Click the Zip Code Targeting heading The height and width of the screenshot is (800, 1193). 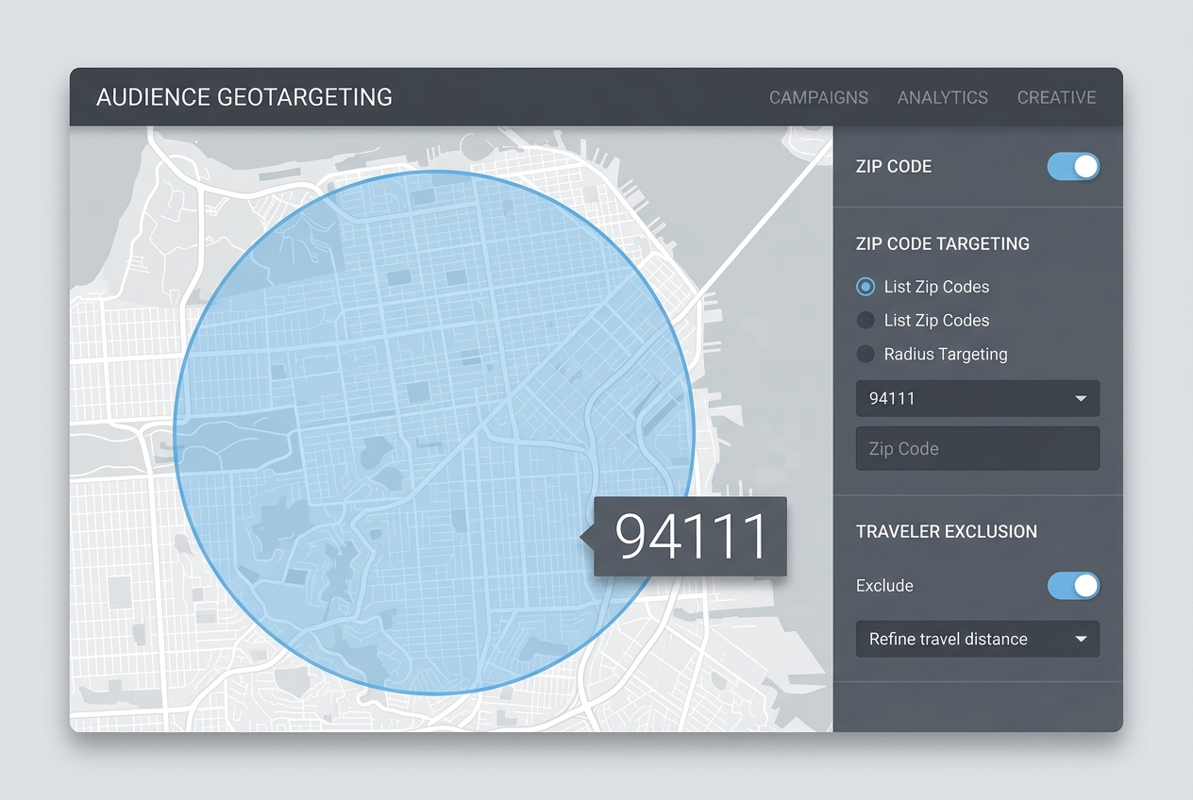click(942, 243)
